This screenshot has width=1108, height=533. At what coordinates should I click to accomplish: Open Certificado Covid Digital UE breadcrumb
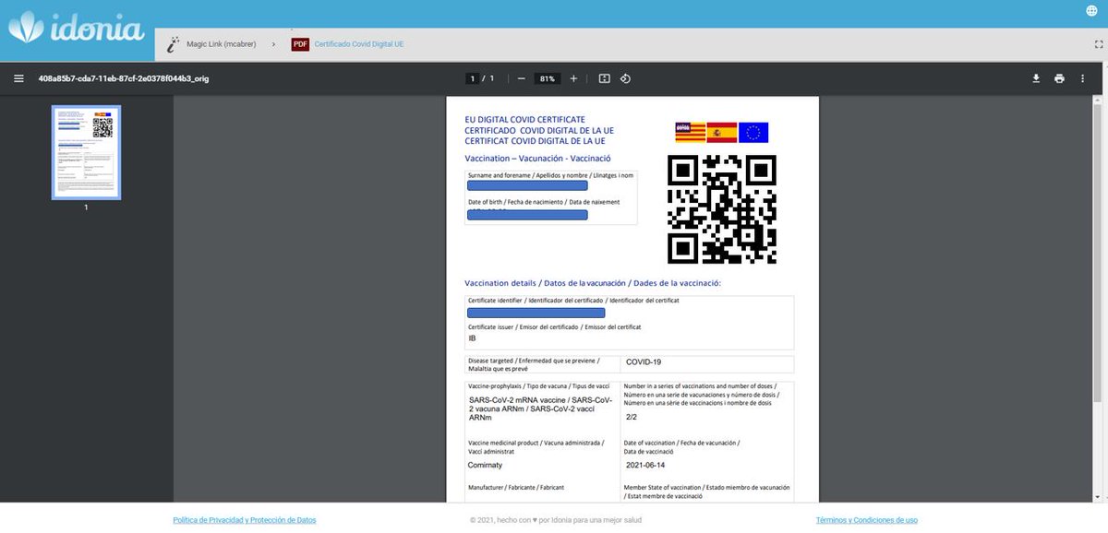pos(359,43)
